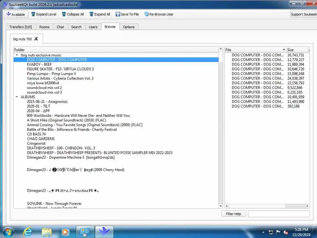Image resolution: width=317 pixels, height=238 pixels.
Task: Select FIGURE SKATER - FS3- VIRTUA CLOUDS 3
Action: (60, 69)
